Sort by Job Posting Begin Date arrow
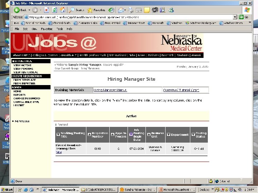 pos(131,135)
